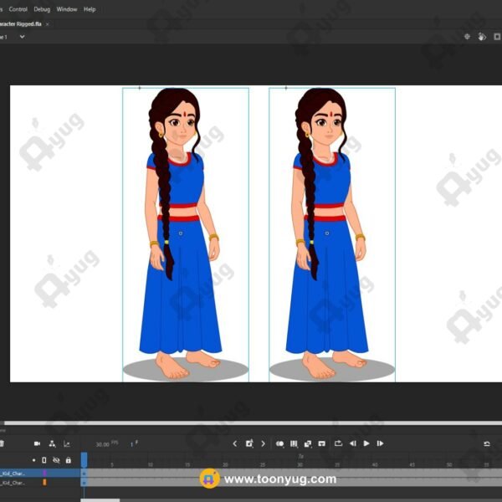Click the Edit Multiple Frames icon
This screenshot has height=502, width=502.
coord(294,443)
